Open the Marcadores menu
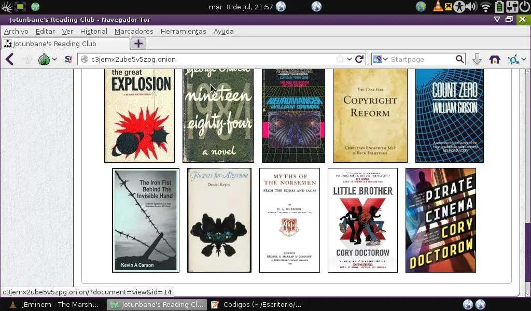This screenshot has height=311, width=531. 134,32
